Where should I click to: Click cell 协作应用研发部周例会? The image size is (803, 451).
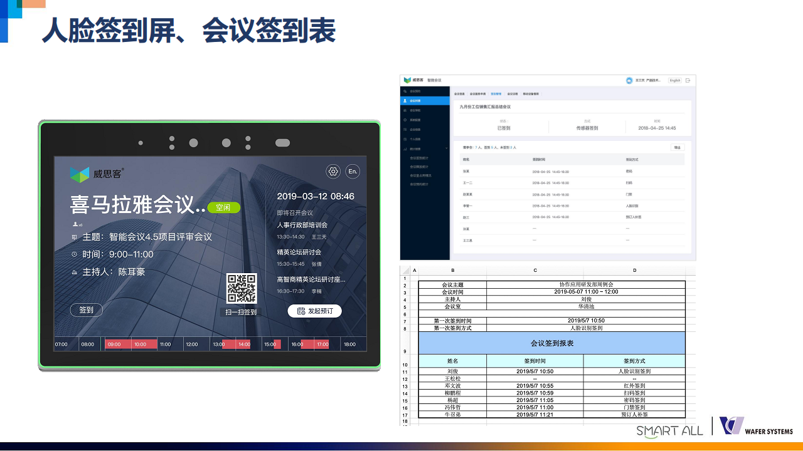pos(586,284)
